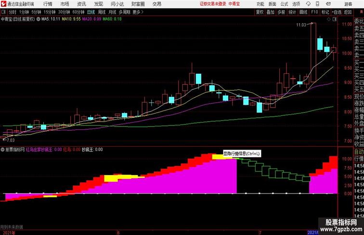364x235 pixels.
Task: Click the MA5: 10.11 label
Action: point(51,19)
